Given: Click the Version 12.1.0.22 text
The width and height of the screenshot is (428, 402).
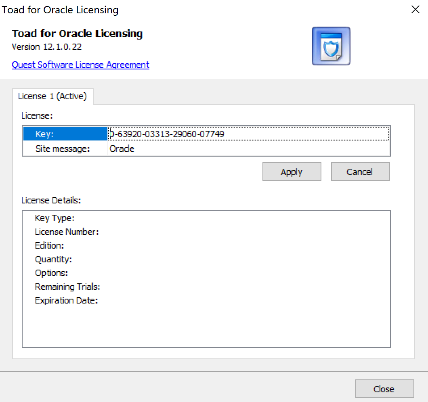Looking at the screenshot, I should (46, 47).
